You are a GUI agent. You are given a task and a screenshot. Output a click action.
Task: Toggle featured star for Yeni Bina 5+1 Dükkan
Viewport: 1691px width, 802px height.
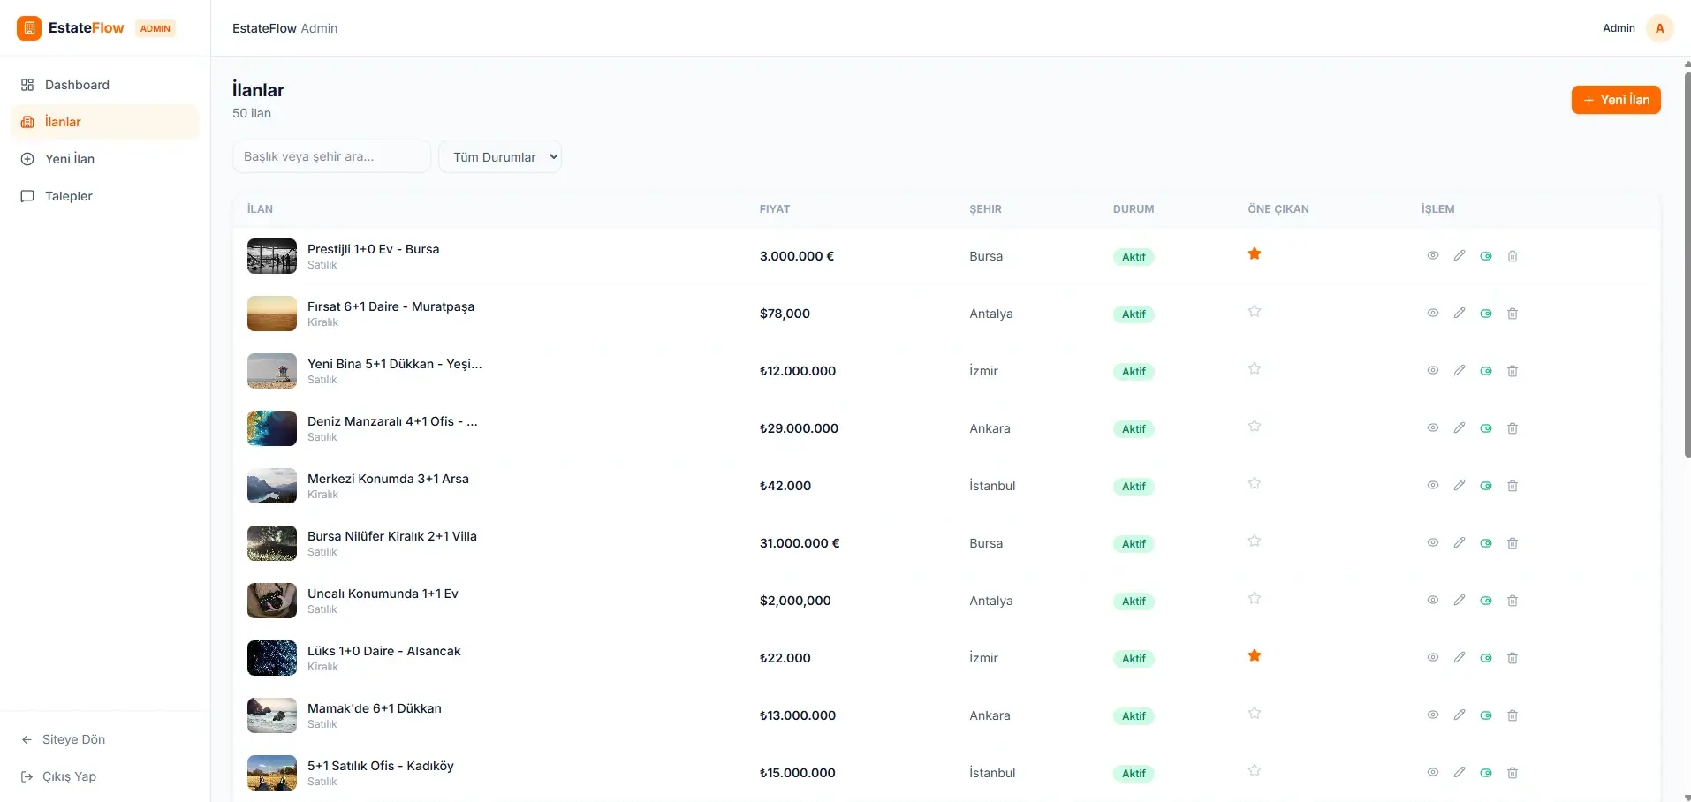point(1255,369)
